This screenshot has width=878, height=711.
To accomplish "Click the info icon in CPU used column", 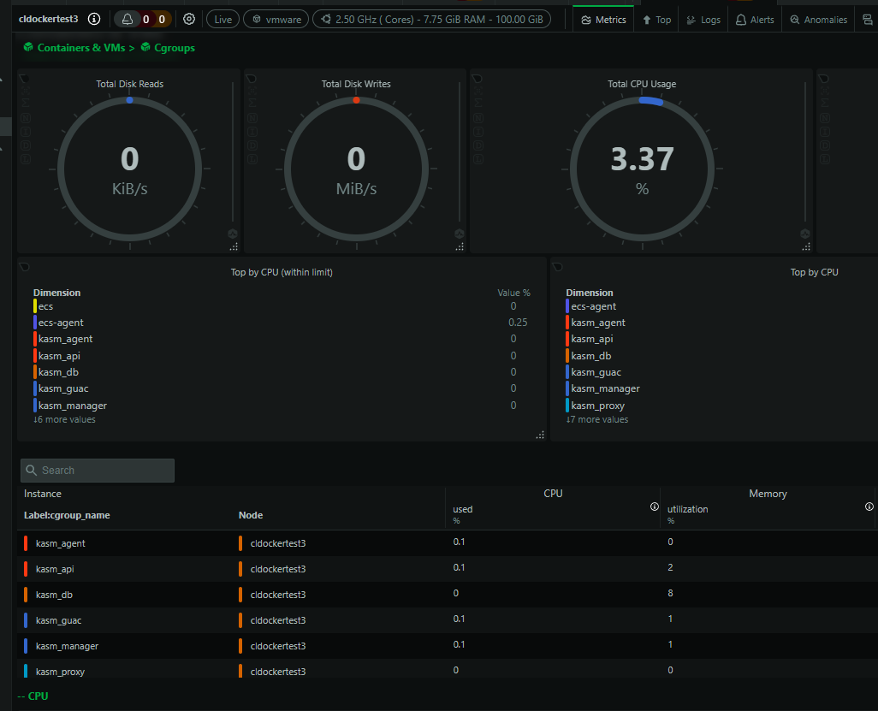I will pyautogui.click(x=655, y=507).
